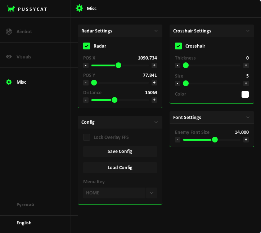The width and height of the screenshot is (261, 233).
Task: Switch language to Русский
Action: [x=25, y=205]
